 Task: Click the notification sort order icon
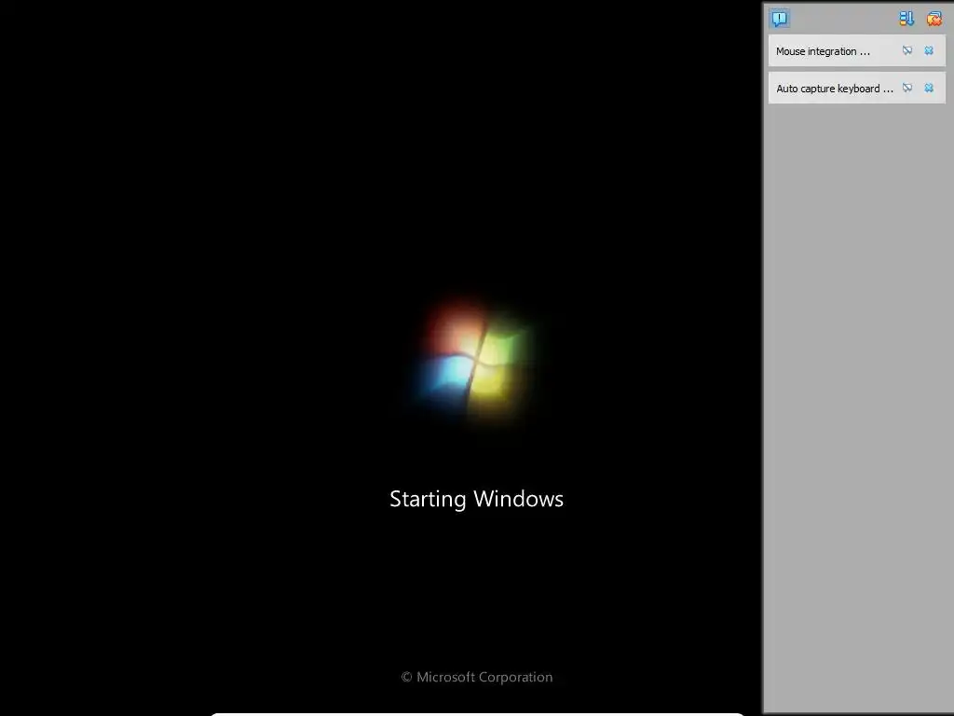pyautogui.click(x=906, y=19)
